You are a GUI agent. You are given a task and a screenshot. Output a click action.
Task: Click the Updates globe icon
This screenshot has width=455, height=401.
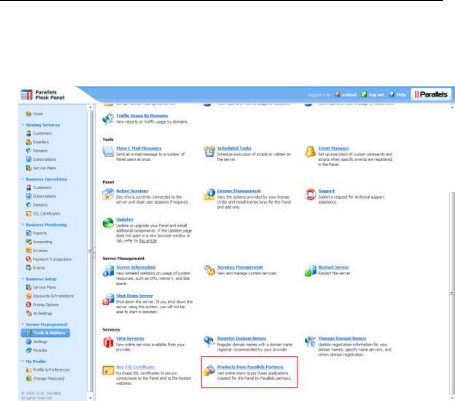tap(108, 223)
